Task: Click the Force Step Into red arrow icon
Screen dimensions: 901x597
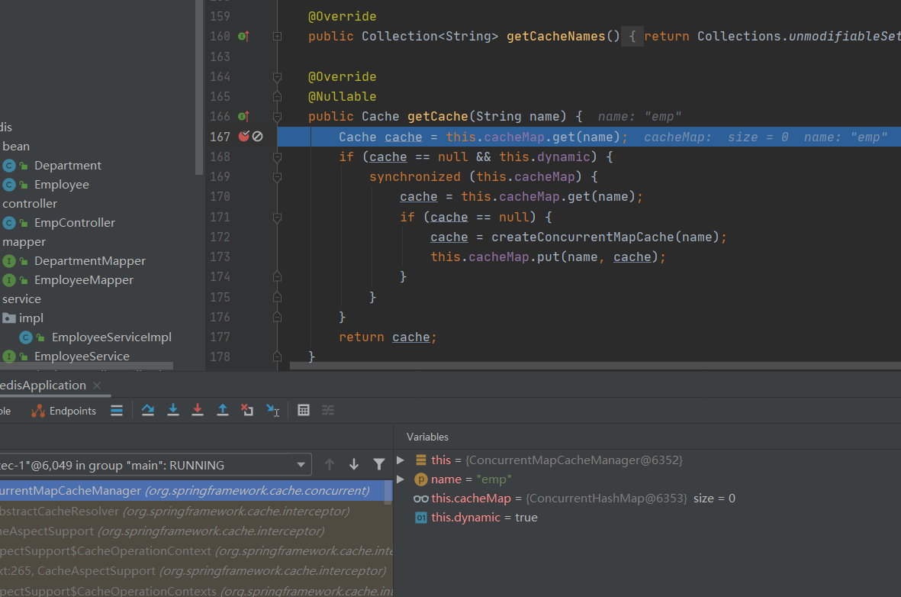Action: click(197, 410)
